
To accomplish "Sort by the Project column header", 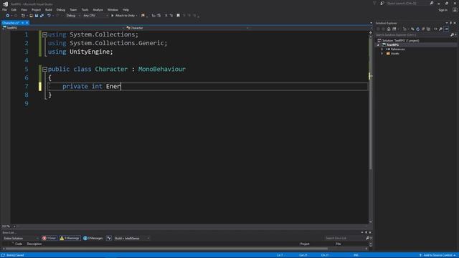I will pyautogui.click(x=305, y=244).
